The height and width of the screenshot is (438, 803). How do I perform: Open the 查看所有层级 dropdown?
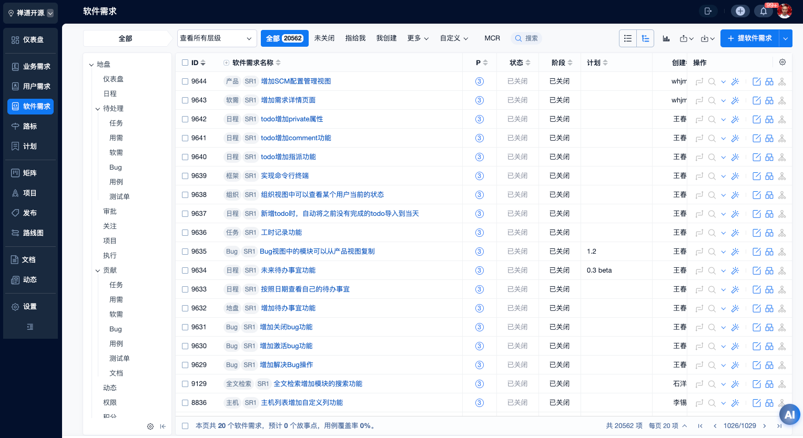coord(217,38)
